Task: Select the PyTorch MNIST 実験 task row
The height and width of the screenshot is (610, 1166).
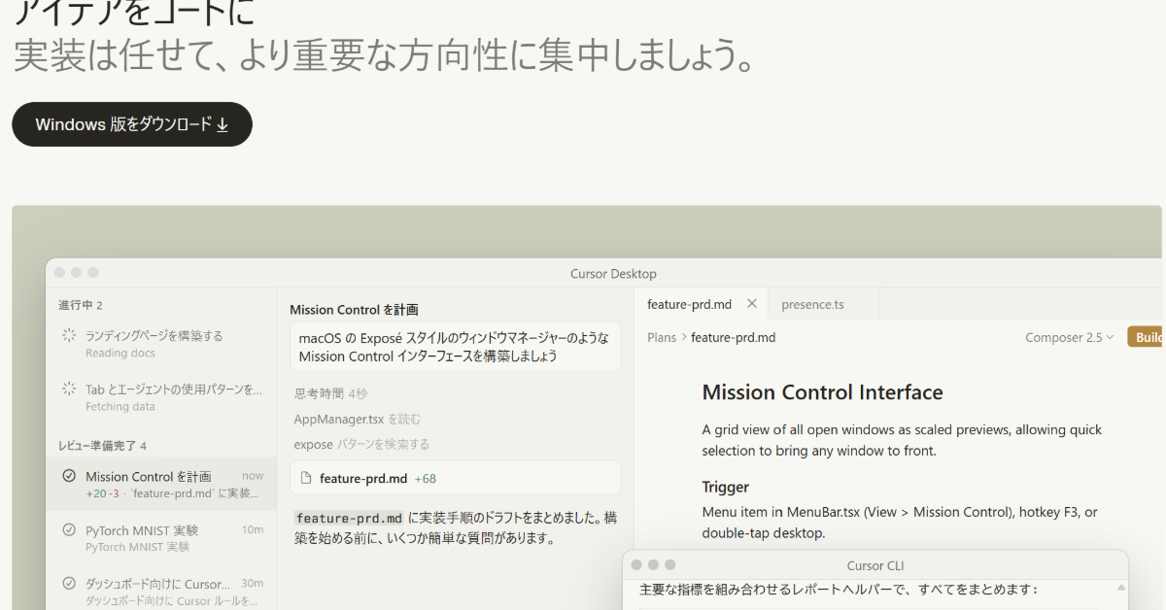Action: (x=161, y=538)
